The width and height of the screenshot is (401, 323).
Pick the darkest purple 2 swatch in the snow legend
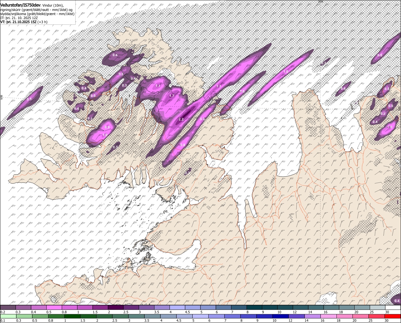point(116,307)
